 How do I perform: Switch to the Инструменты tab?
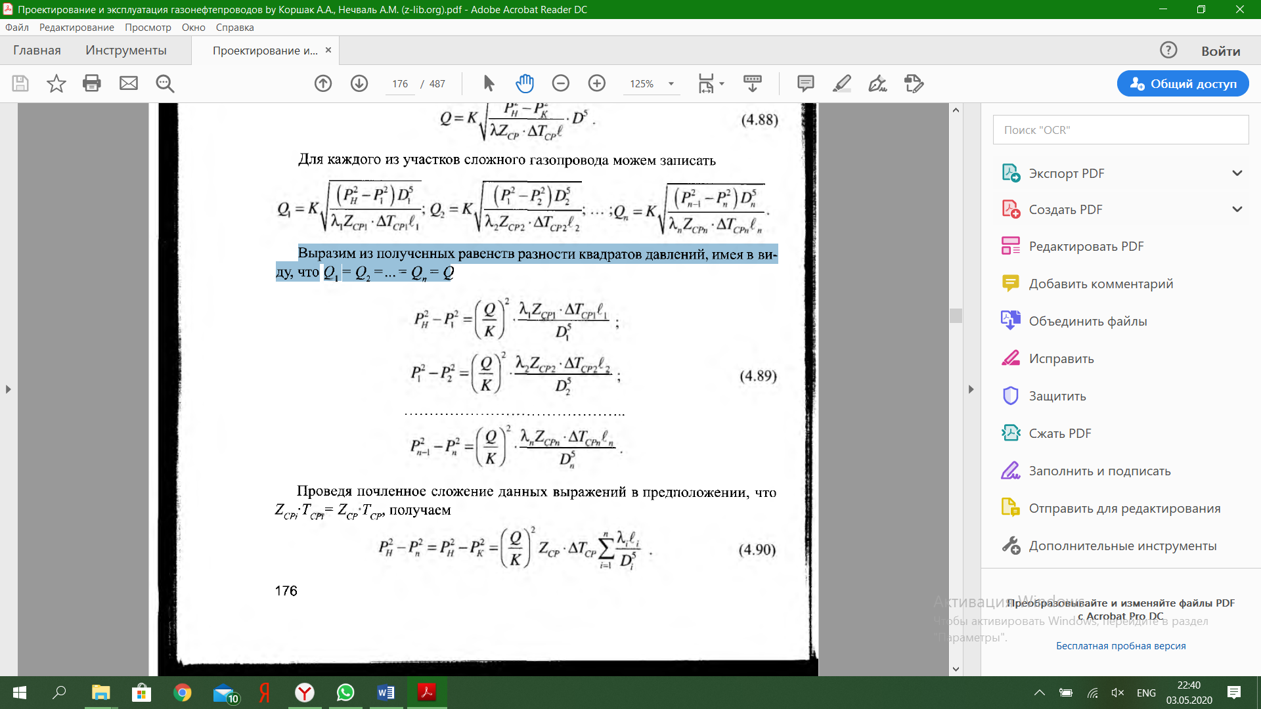125,51
